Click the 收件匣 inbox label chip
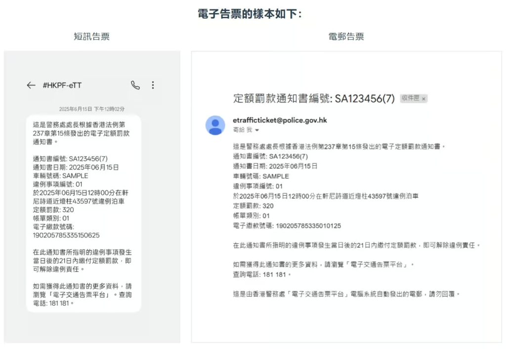Image resolution: width=506 pixels, height=349 pixels. [x=414, y=98]
